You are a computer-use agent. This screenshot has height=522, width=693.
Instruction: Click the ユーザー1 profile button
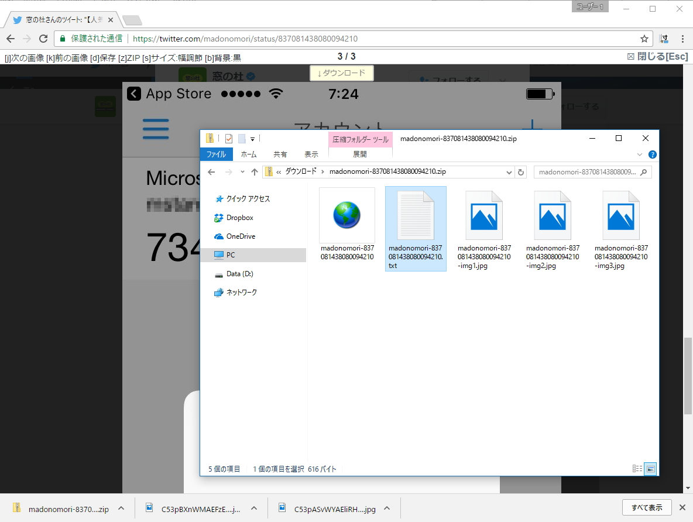pos(590,6)
